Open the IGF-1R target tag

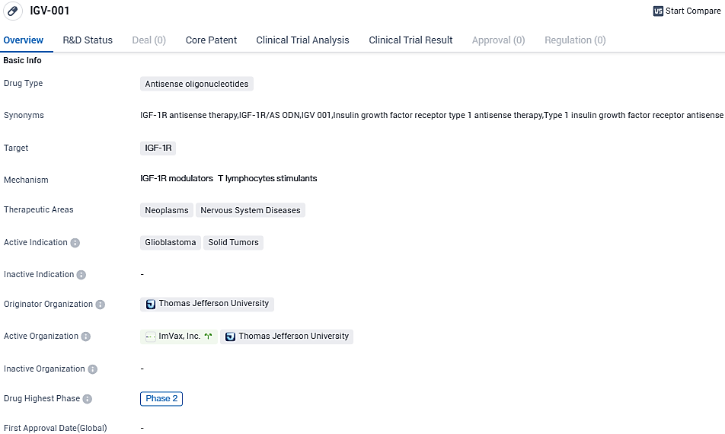(x=158, y=148)
